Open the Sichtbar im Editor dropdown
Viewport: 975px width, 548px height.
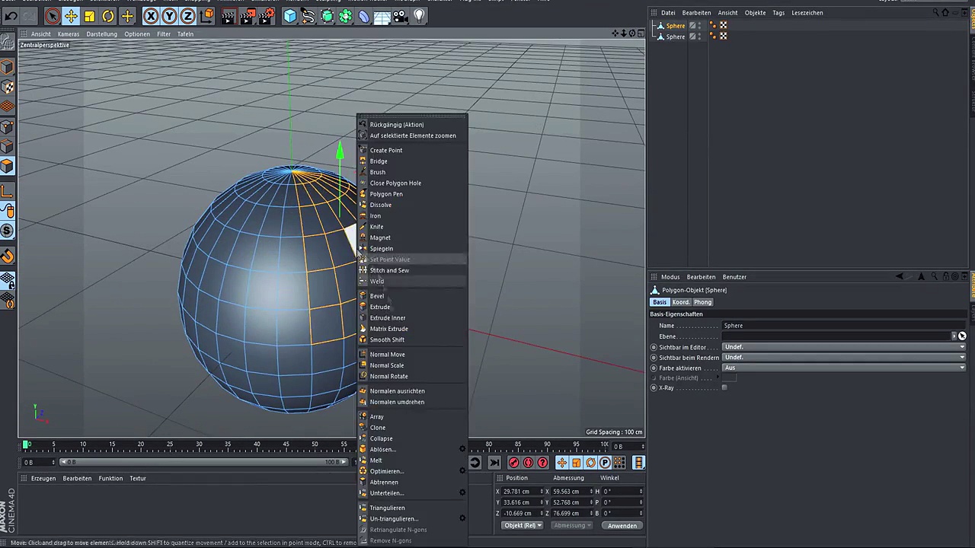pyautogui.click(x=843, y=347)
